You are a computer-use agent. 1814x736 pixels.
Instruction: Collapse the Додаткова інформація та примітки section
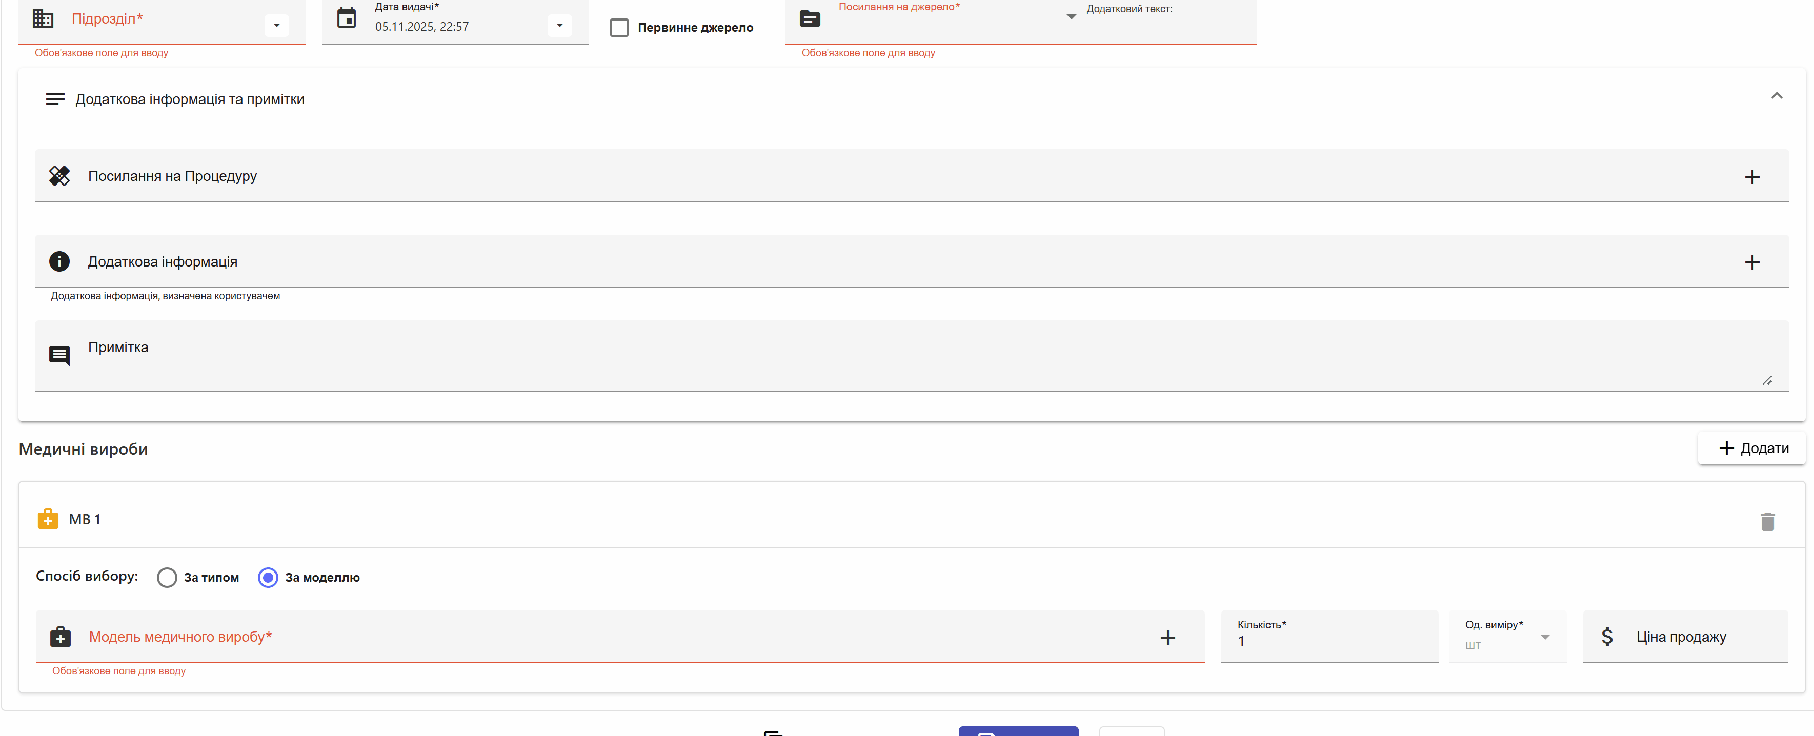coord(1776,96)
